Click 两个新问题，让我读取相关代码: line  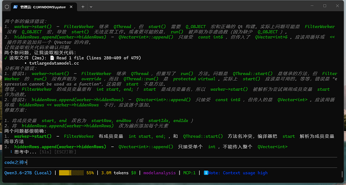click(x=41, y=53)
